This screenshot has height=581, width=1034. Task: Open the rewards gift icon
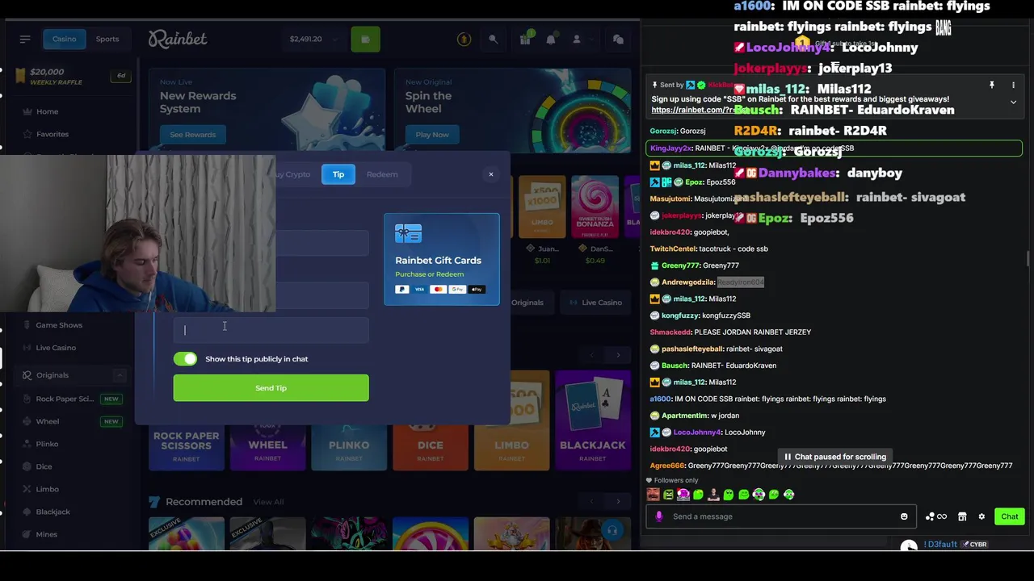(x=526, y=39)
